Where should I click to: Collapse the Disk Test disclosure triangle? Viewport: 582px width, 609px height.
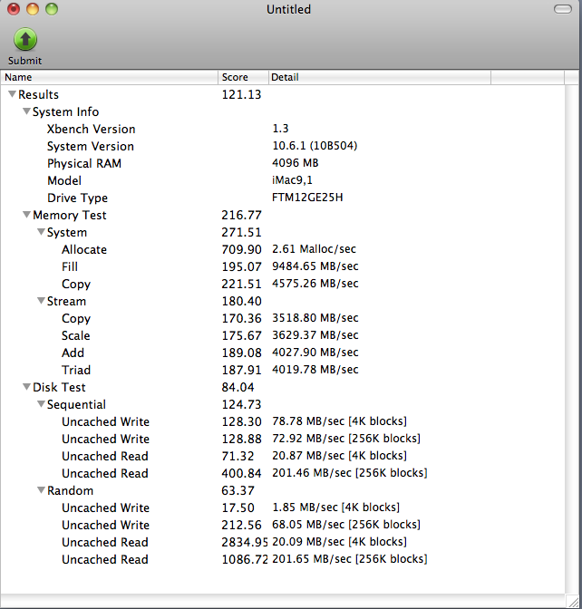click(26, 387)
